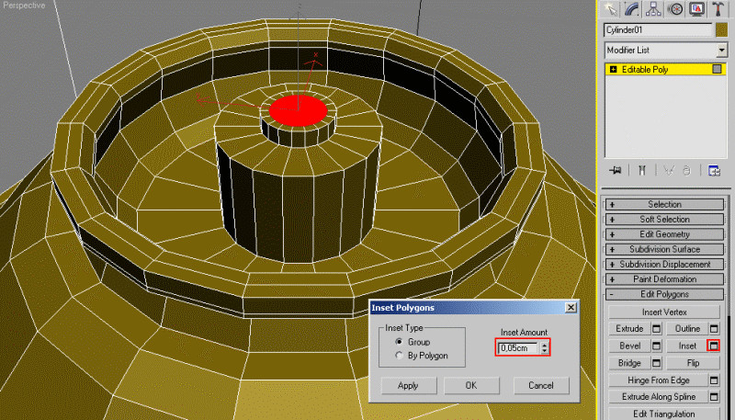Click the Cylinder01 object name field
The image size is (735, 420).
click(x=658, y=29)
